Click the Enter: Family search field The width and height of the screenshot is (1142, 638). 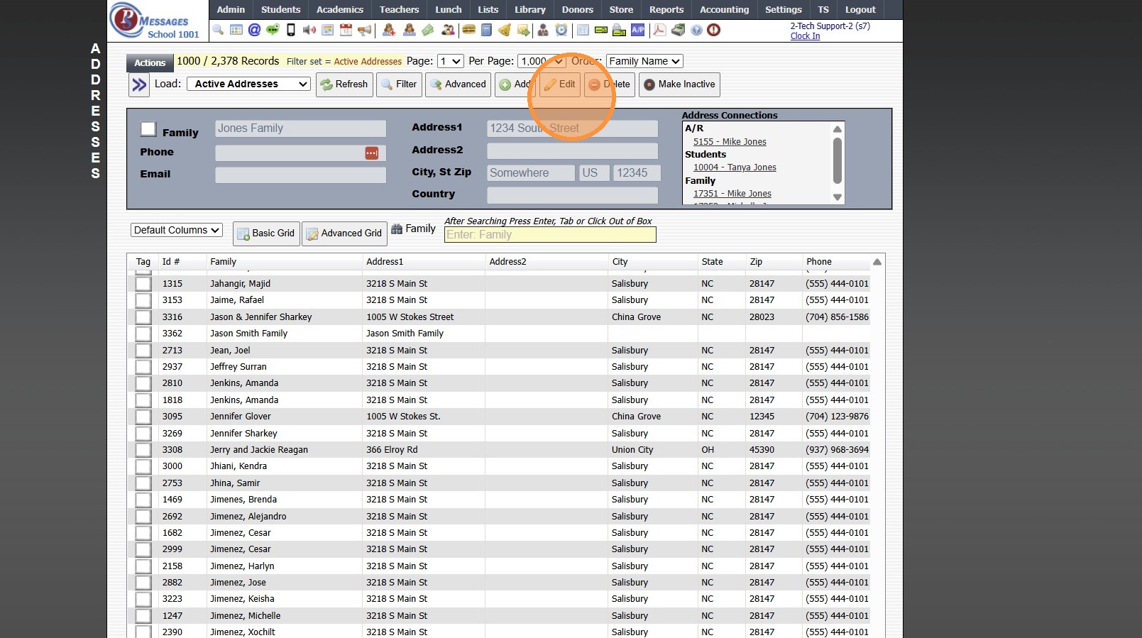pos(550,235)
